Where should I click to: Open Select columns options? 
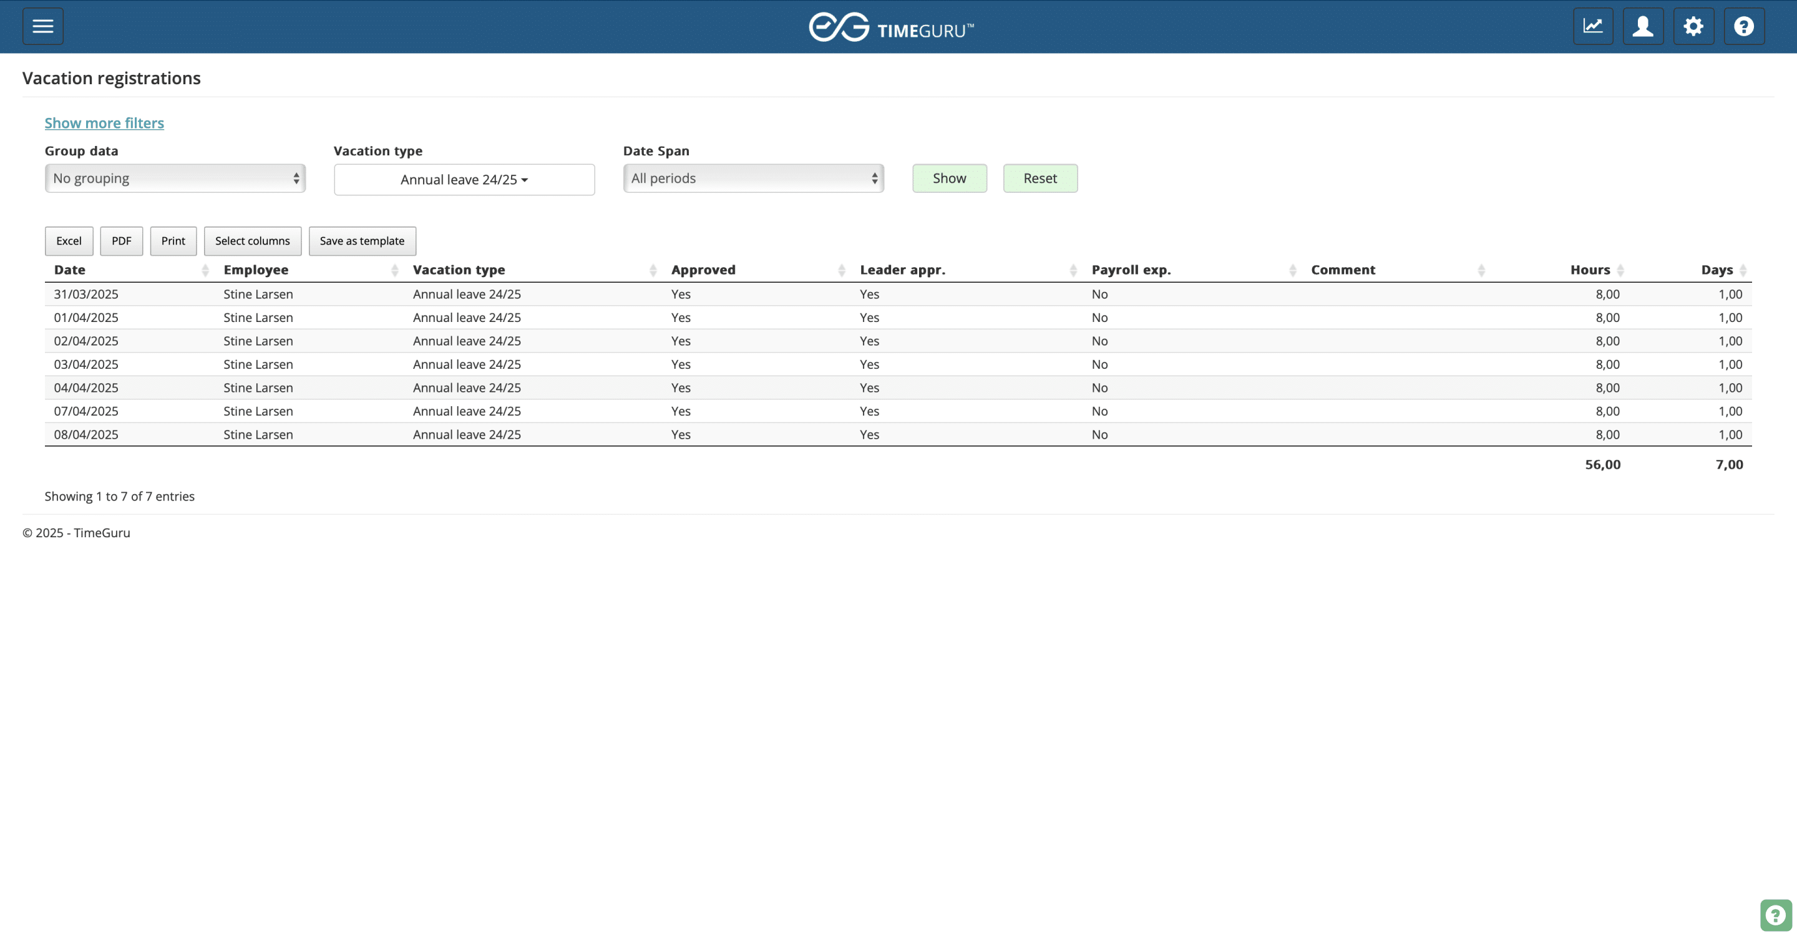253,241
